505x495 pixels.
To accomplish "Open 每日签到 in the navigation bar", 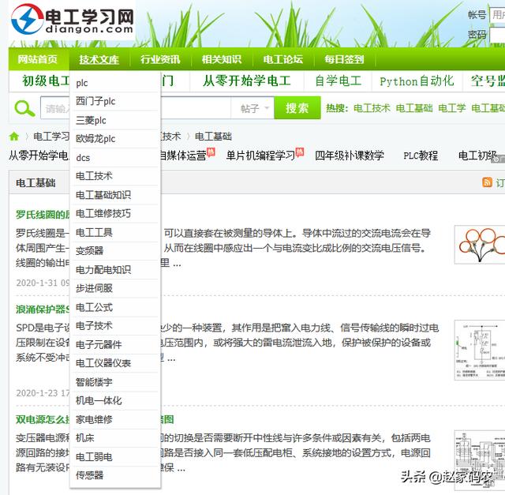I will pyautogui.click(x=344, y=59).
